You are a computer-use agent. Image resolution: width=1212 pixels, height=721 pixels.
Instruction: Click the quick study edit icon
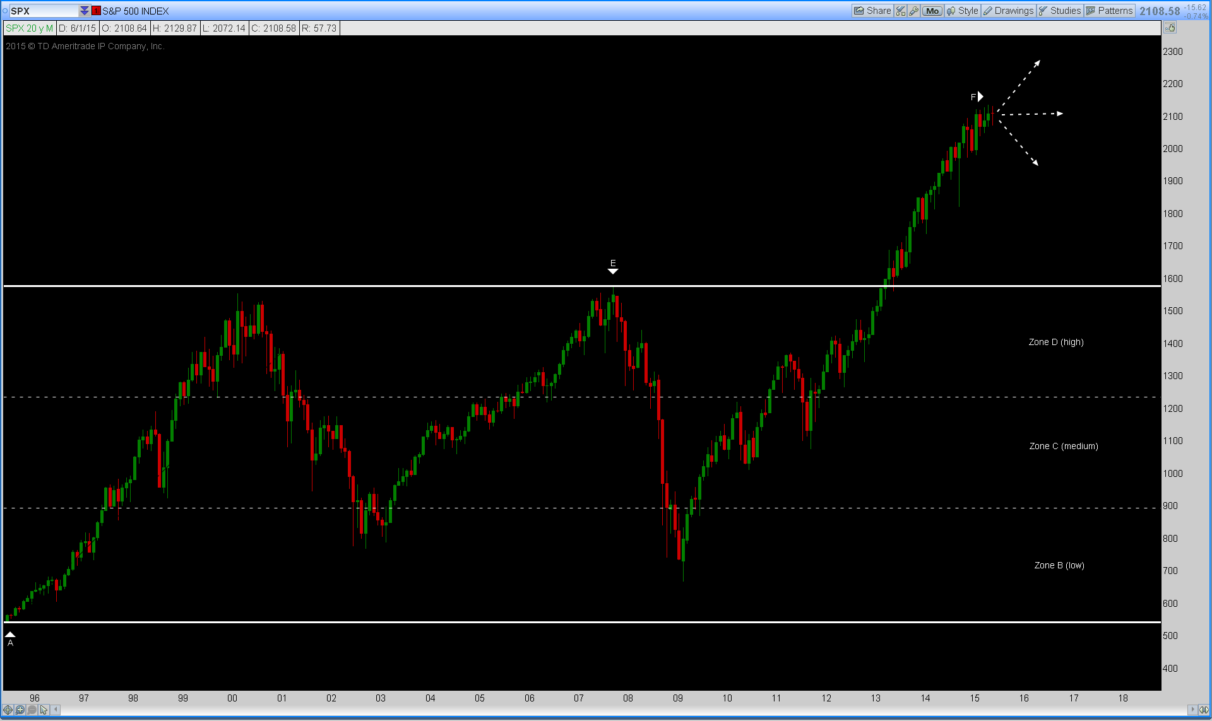(x=901, y=11)
